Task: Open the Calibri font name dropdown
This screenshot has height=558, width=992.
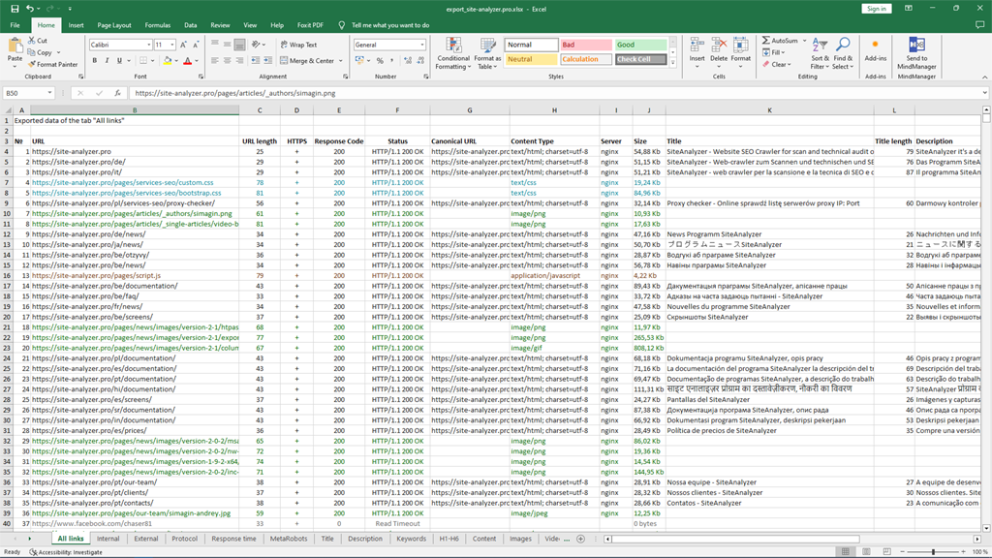Action: pyautogui.click(x=148, y=45)
